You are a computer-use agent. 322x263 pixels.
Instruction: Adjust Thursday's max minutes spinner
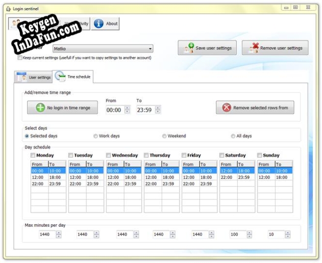[x=172, y=234]
